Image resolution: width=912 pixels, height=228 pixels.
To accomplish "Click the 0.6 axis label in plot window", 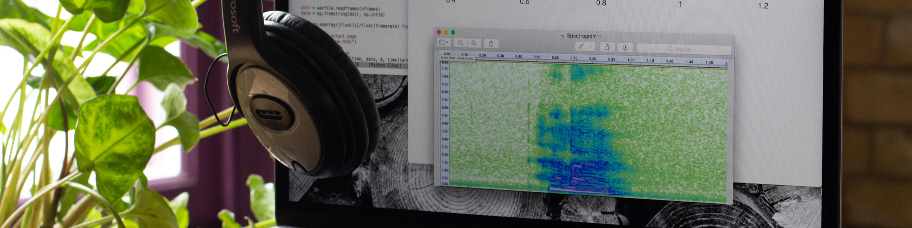I will coord(525,2).
